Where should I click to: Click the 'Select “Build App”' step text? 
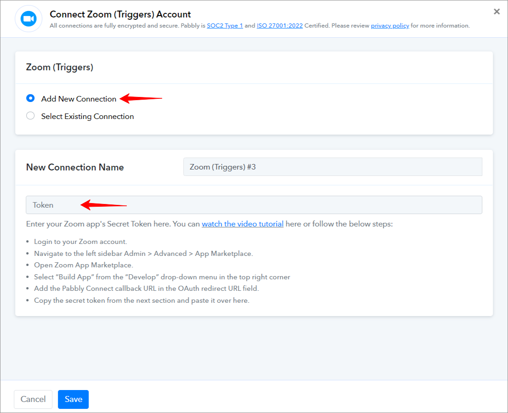(162, 277)
